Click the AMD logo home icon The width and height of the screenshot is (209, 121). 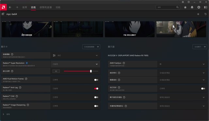tap(3, 7)
